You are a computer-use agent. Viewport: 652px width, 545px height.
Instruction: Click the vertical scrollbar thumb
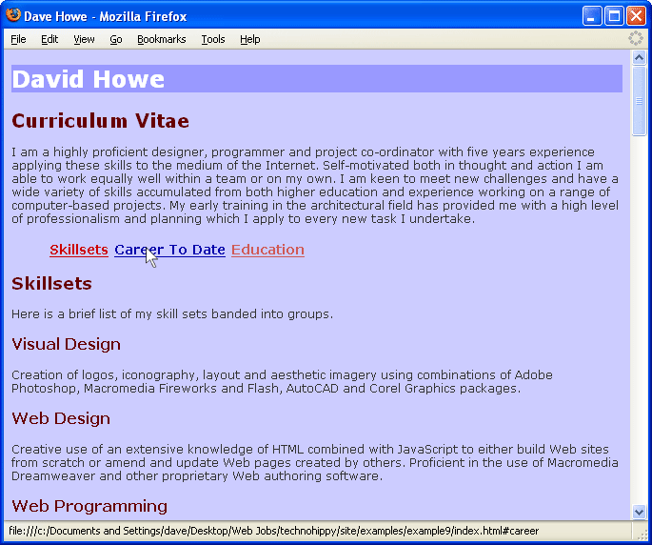(639, 101)
